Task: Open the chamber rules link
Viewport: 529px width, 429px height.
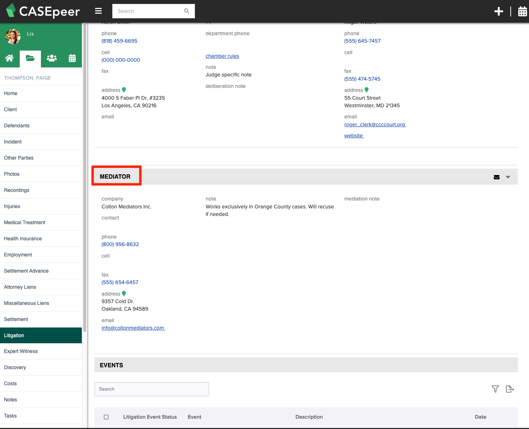Action: (223, 56)
